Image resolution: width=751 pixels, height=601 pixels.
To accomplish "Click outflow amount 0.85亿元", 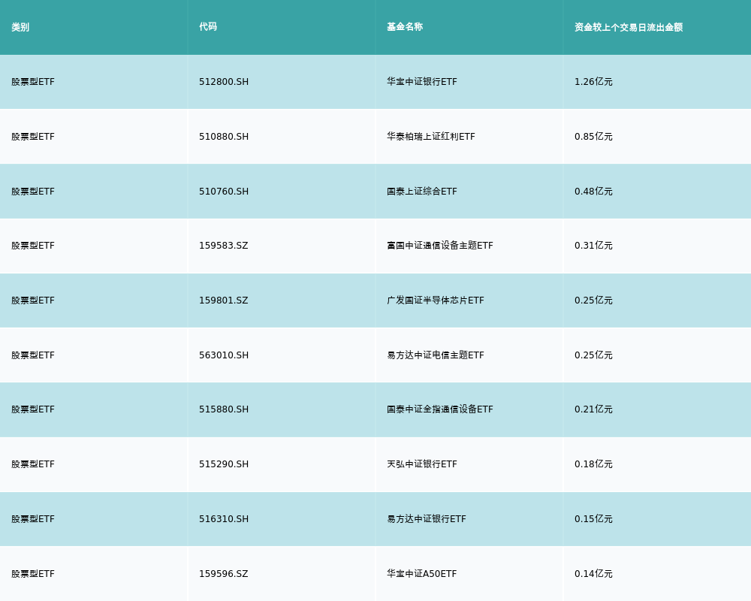I will tap(593, 137).
